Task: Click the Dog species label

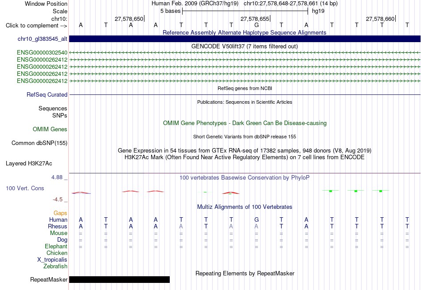Action: 62,240
